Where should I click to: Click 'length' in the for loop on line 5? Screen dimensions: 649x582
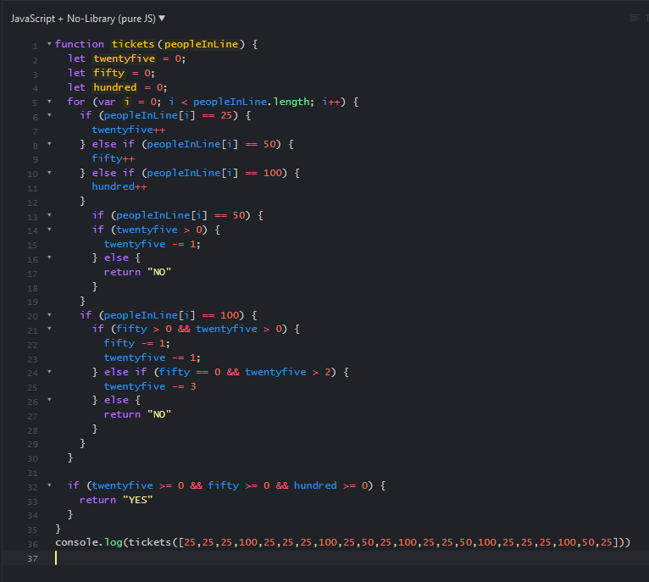coord(291,102)
